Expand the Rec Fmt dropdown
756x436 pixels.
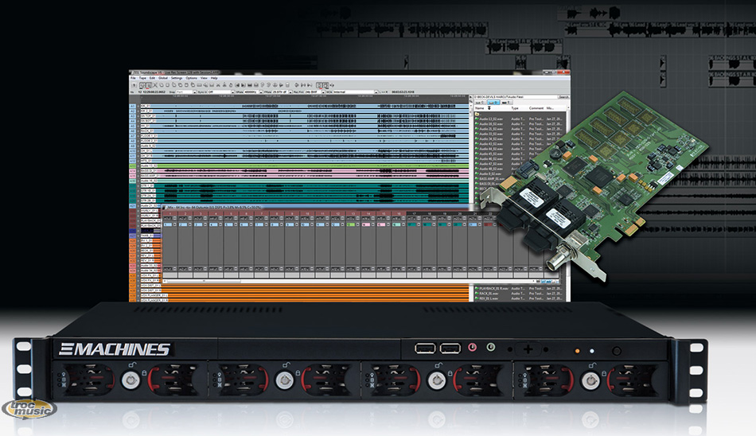[324, 92]
